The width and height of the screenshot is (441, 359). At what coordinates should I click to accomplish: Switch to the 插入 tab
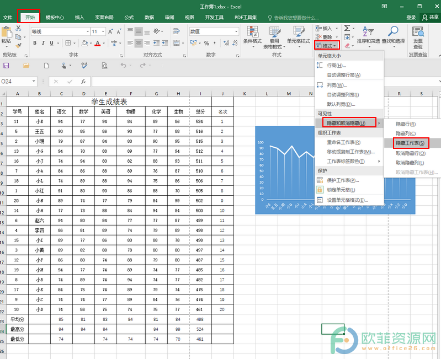point(79,18)
